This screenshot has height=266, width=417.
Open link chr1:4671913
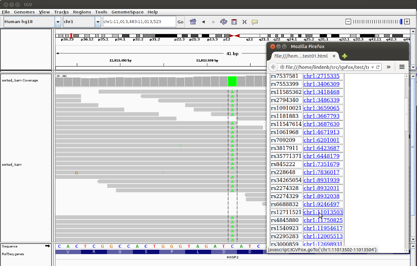pyautogui.click(x=321, y=132)
